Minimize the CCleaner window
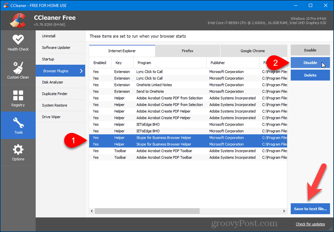The image size is (334, 232). pyautogui.click(x=295, y=5)
